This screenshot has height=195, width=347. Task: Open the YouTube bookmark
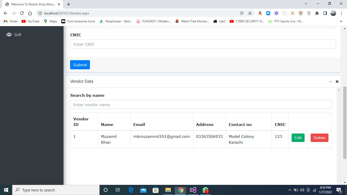tap(30, 21)
